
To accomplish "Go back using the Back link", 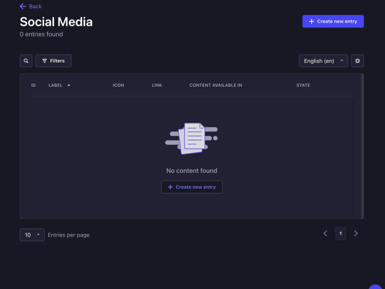I will [x=31, y=7].
